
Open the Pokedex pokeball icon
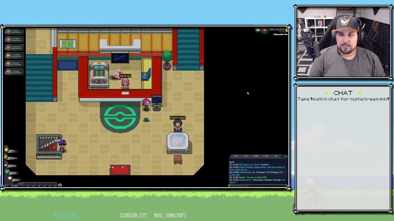6,164
